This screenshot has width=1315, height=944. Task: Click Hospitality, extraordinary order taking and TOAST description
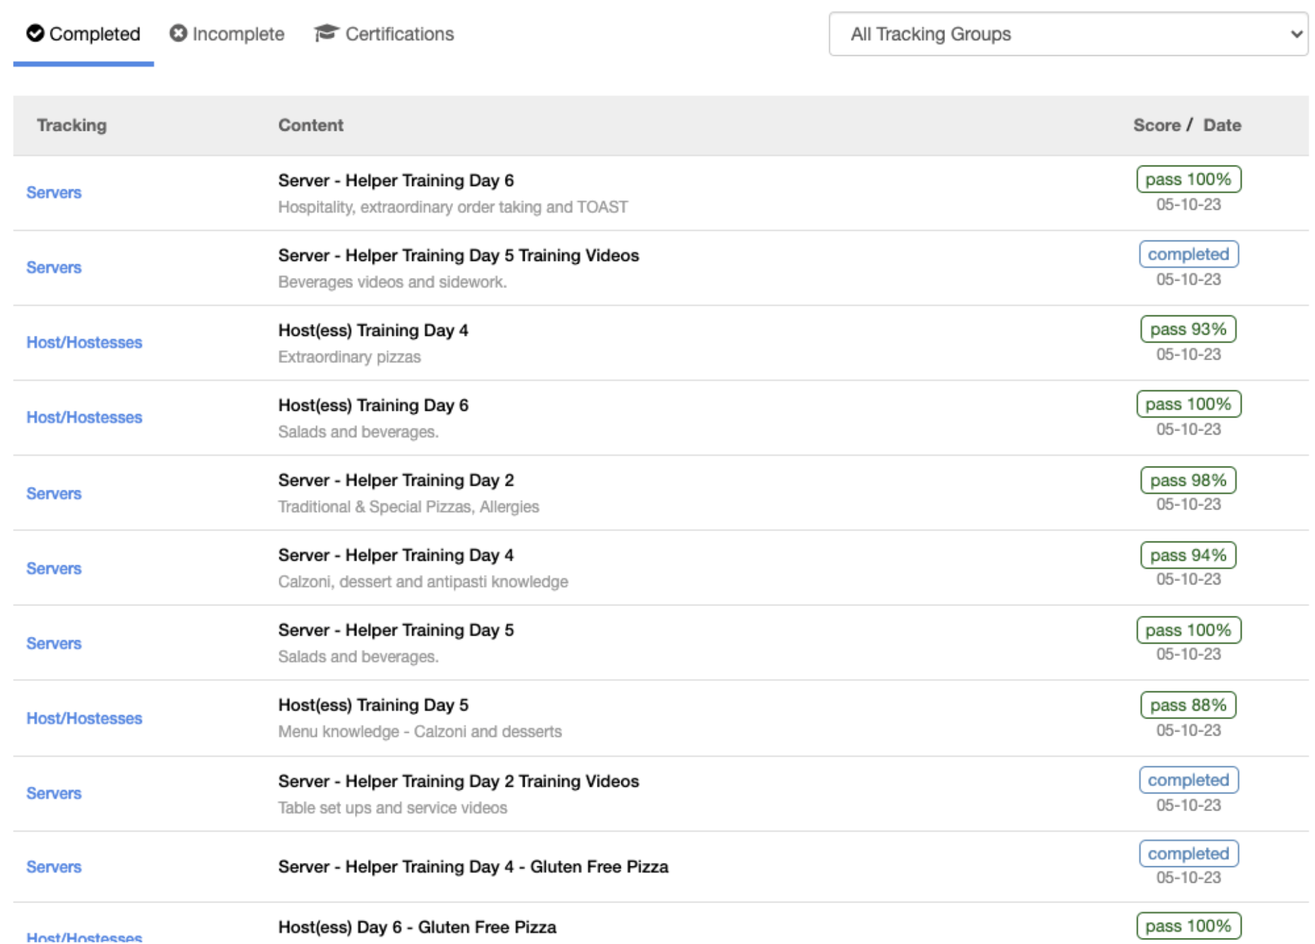click(453, 207)
